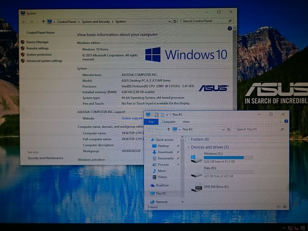Screen dimensions: 308x231
Task: Select OneDrive in the navigation pane
Action: (x=162, y=185)
